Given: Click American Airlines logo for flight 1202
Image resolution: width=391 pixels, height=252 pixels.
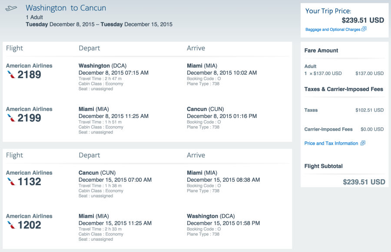Looking at the screenshot, I should coord(11,225).
